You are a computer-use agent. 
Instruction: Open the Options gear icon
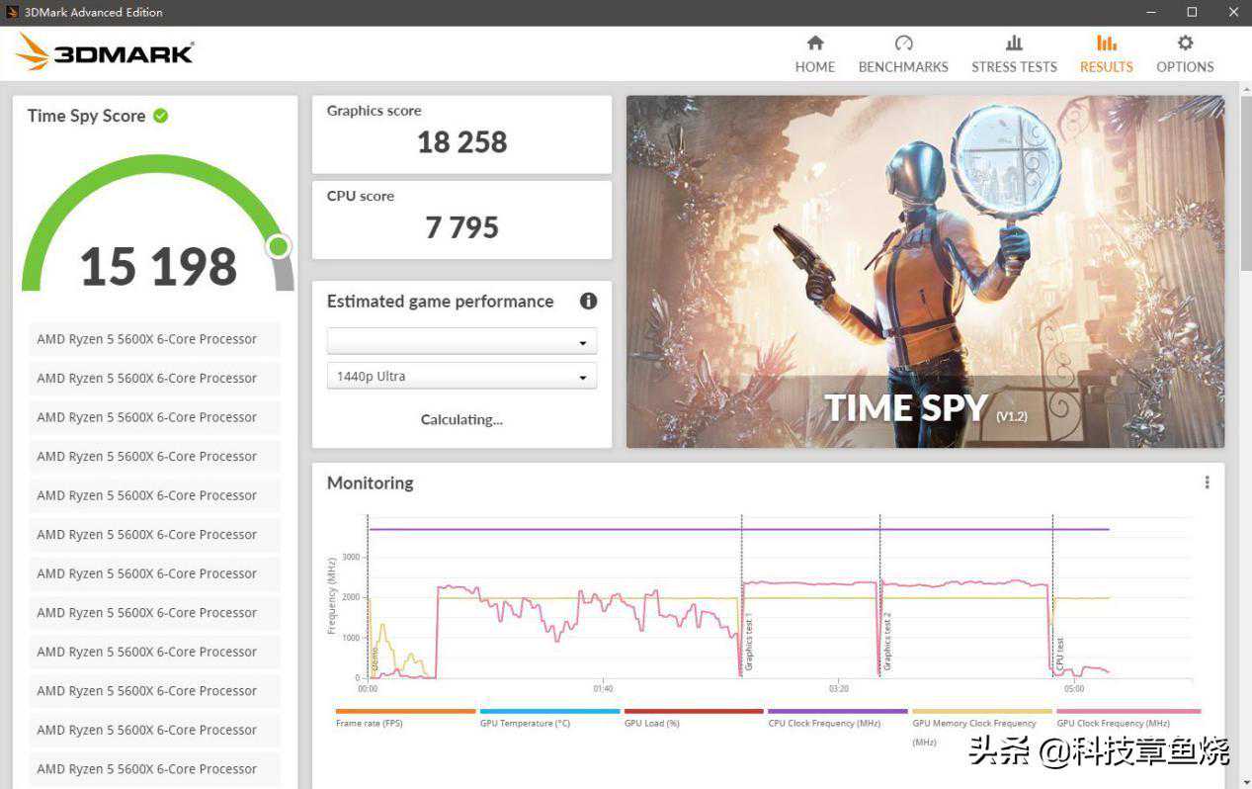point(1185,44)
